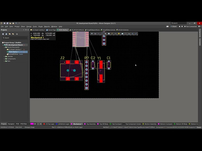Open the Route menu
This screenshot has height=151, width=202.
click(x=40, y=26)
